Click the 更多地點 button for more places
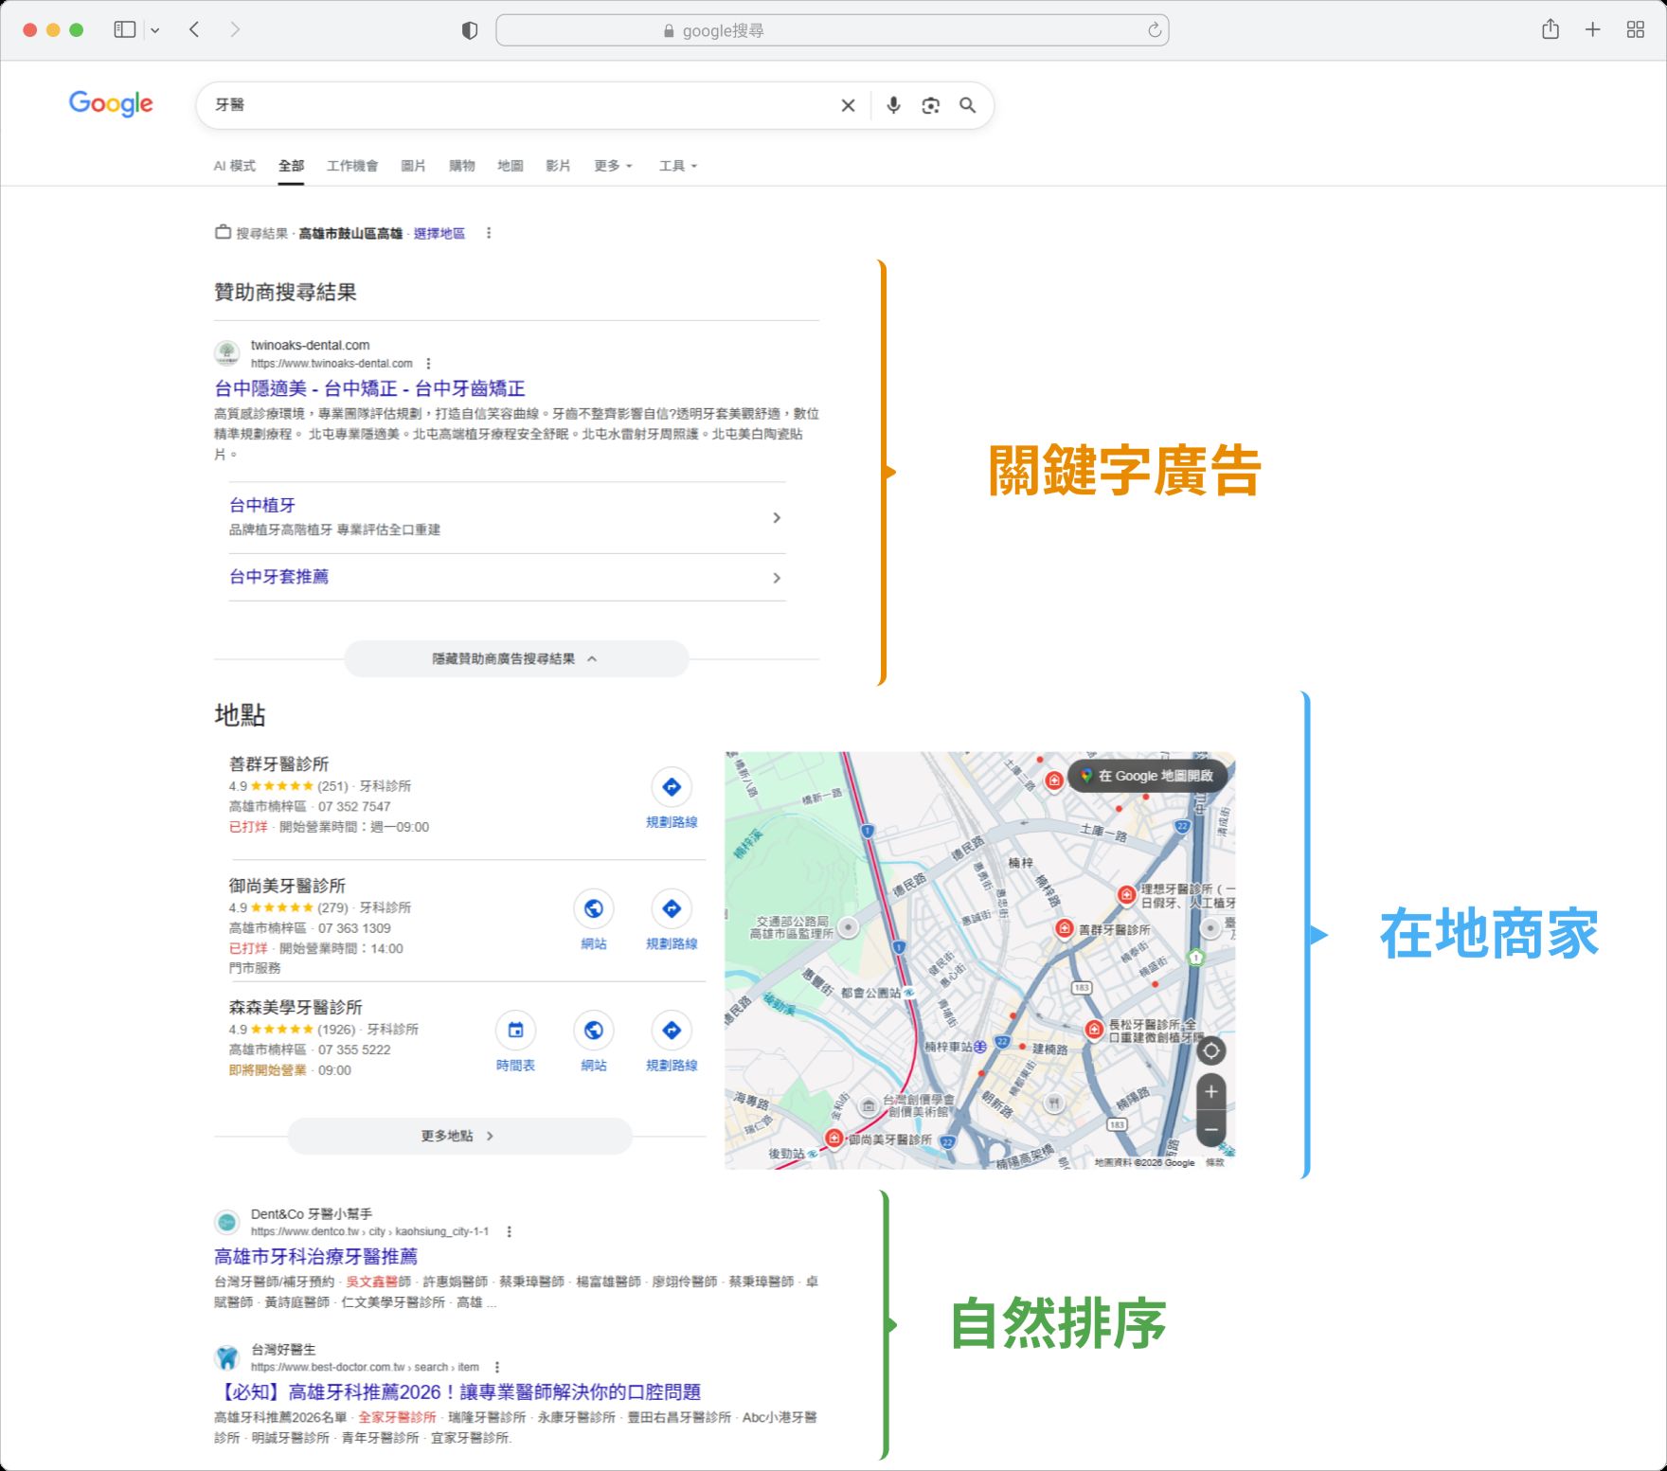 point(458,1136)
